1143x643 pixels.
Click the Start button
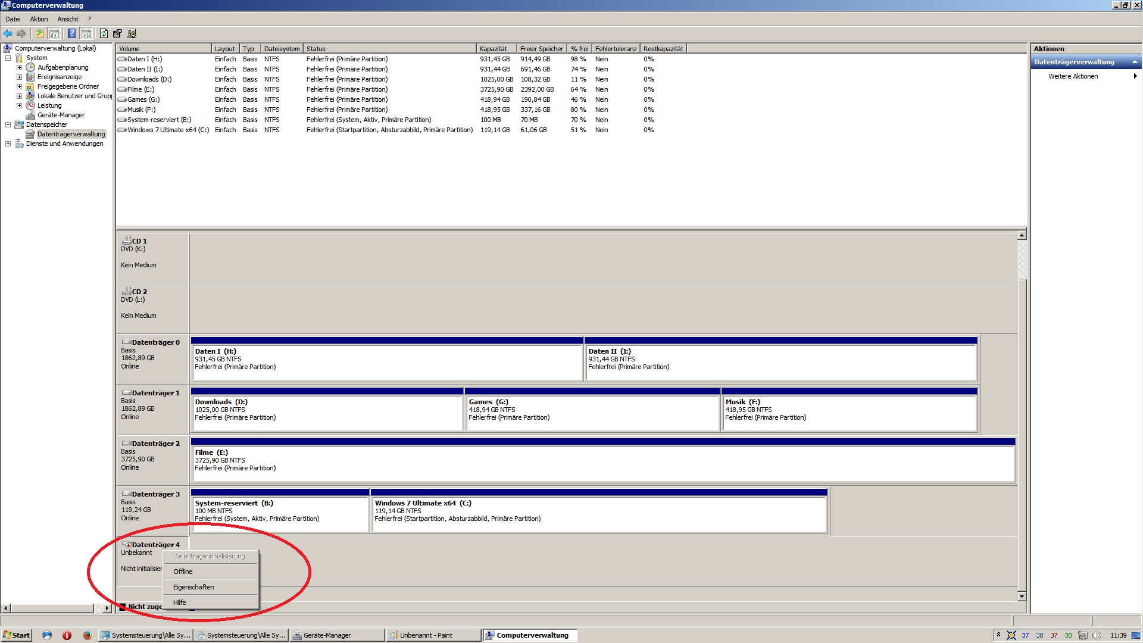[17, 635]
